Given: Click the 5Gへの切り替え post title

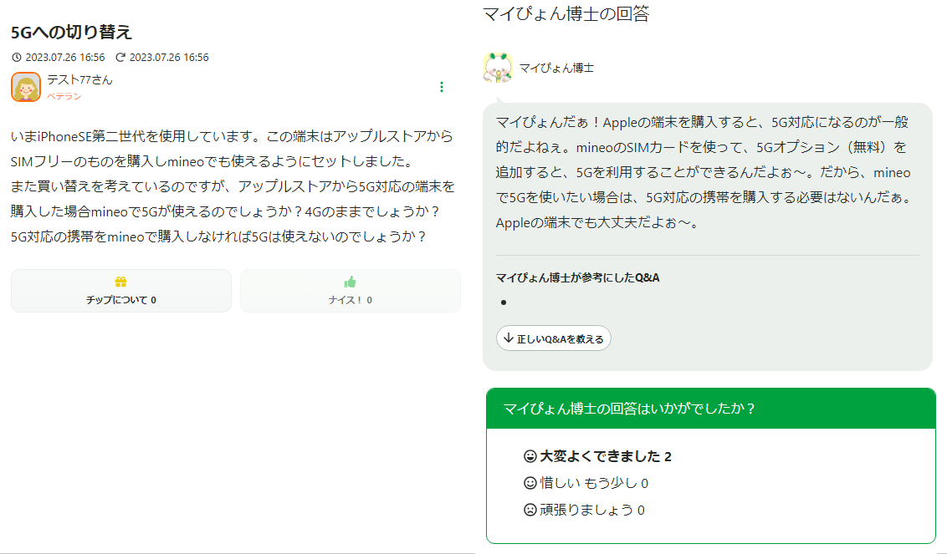Looking at the screenshot, I should tap(71, 32).
